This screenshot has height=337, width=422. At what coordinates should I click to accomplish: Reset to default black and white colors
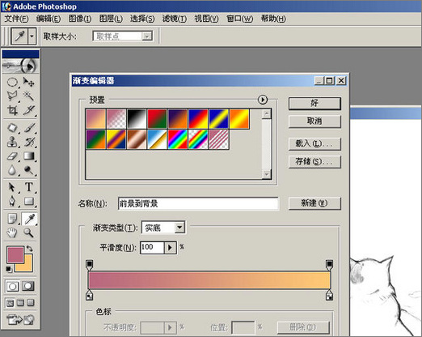click(x=9, y=269)
